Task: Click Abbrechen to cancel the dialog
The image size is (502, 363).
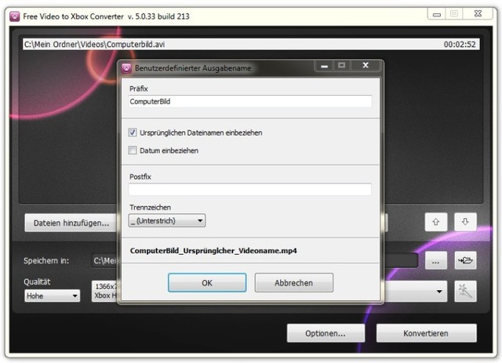Action: [293, 283]
